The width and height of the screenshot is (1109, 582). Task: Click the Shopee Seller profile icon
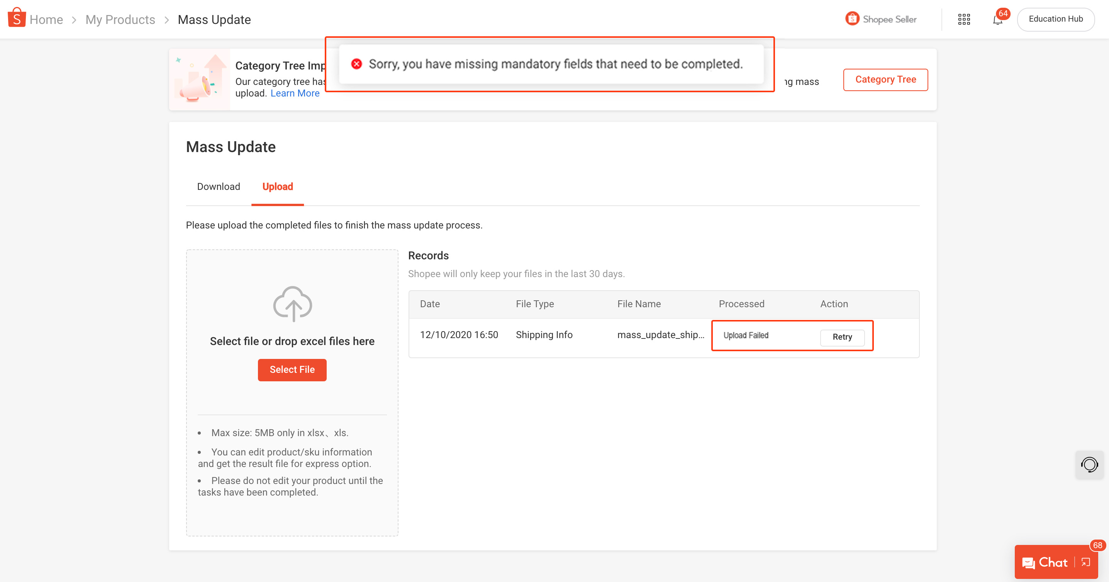coord(853,19)
